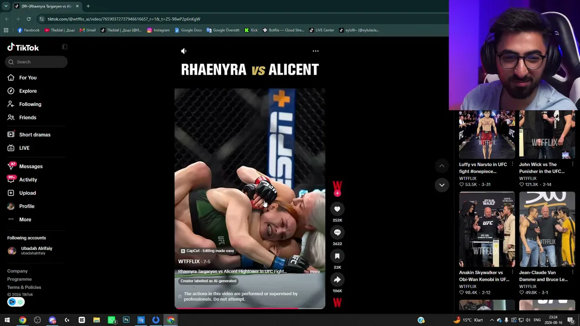Expand the Company footer section
Image resolution: width=580 pixels, height=326 pixels.
pos(17,271)
